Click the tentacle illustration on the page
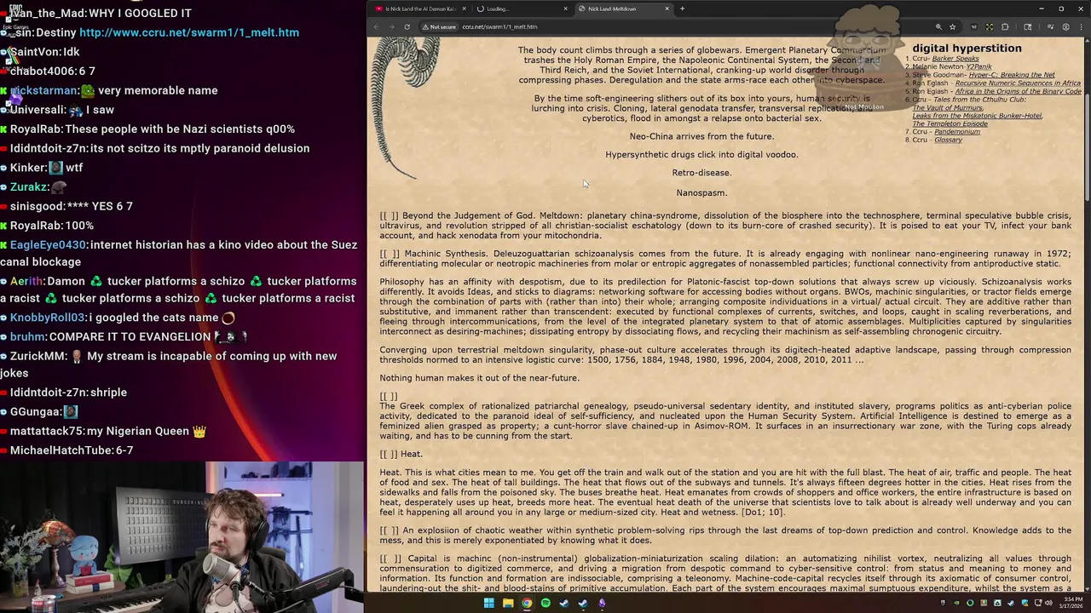The width and height of the screenshot is (1091, 613). pos(409,106)
